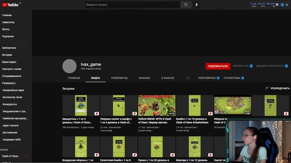Collapse list with Развернуть item

(9, 83)
